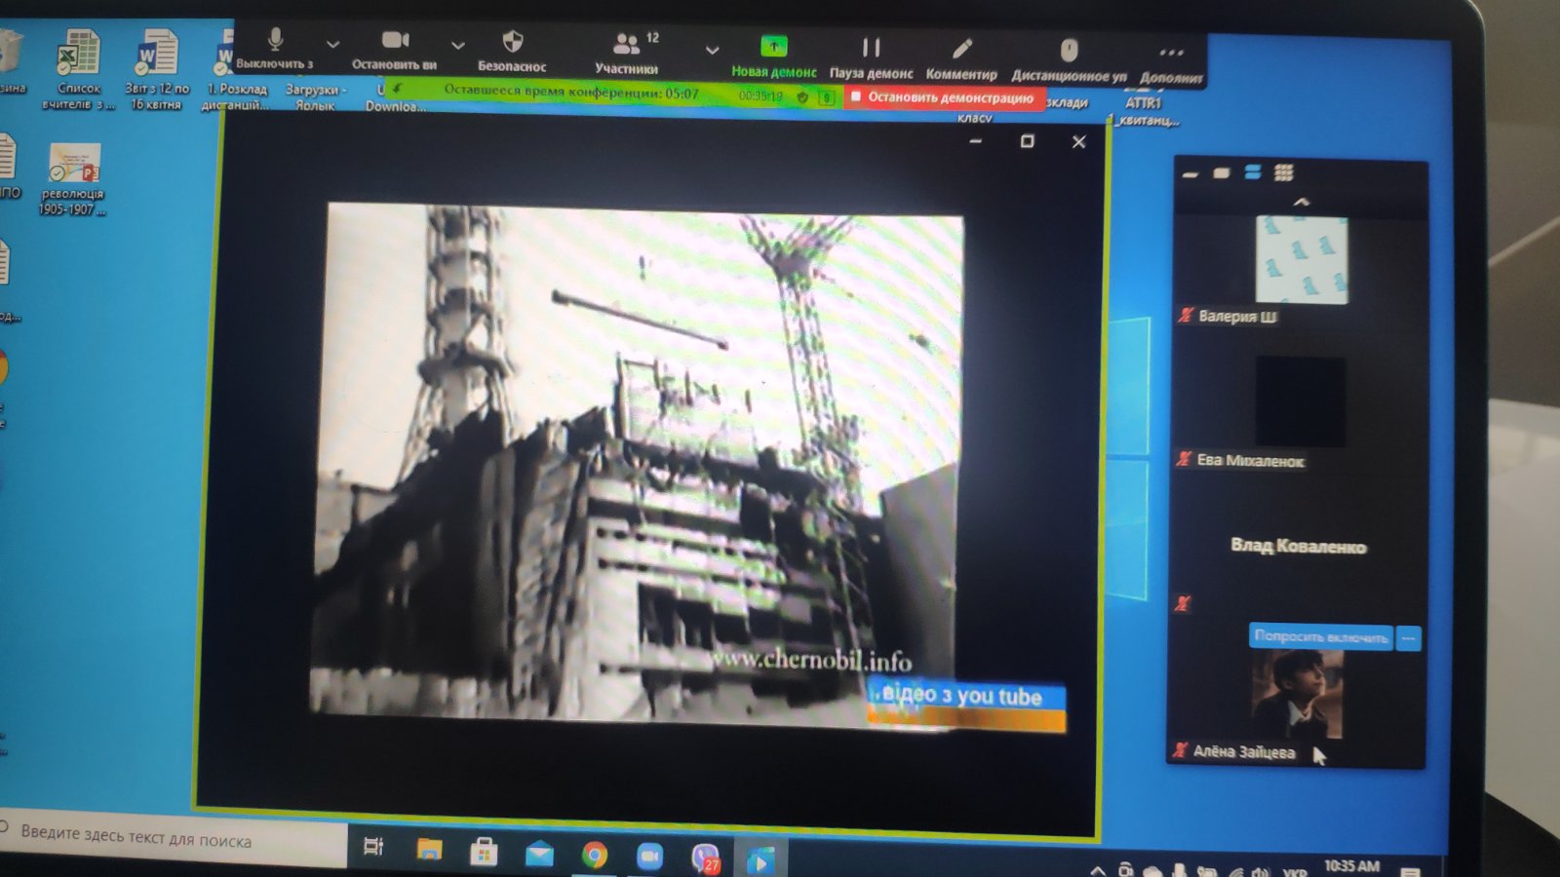Click Попросить включить button
1560x877 pixels.
click(x=1320, y=636)
